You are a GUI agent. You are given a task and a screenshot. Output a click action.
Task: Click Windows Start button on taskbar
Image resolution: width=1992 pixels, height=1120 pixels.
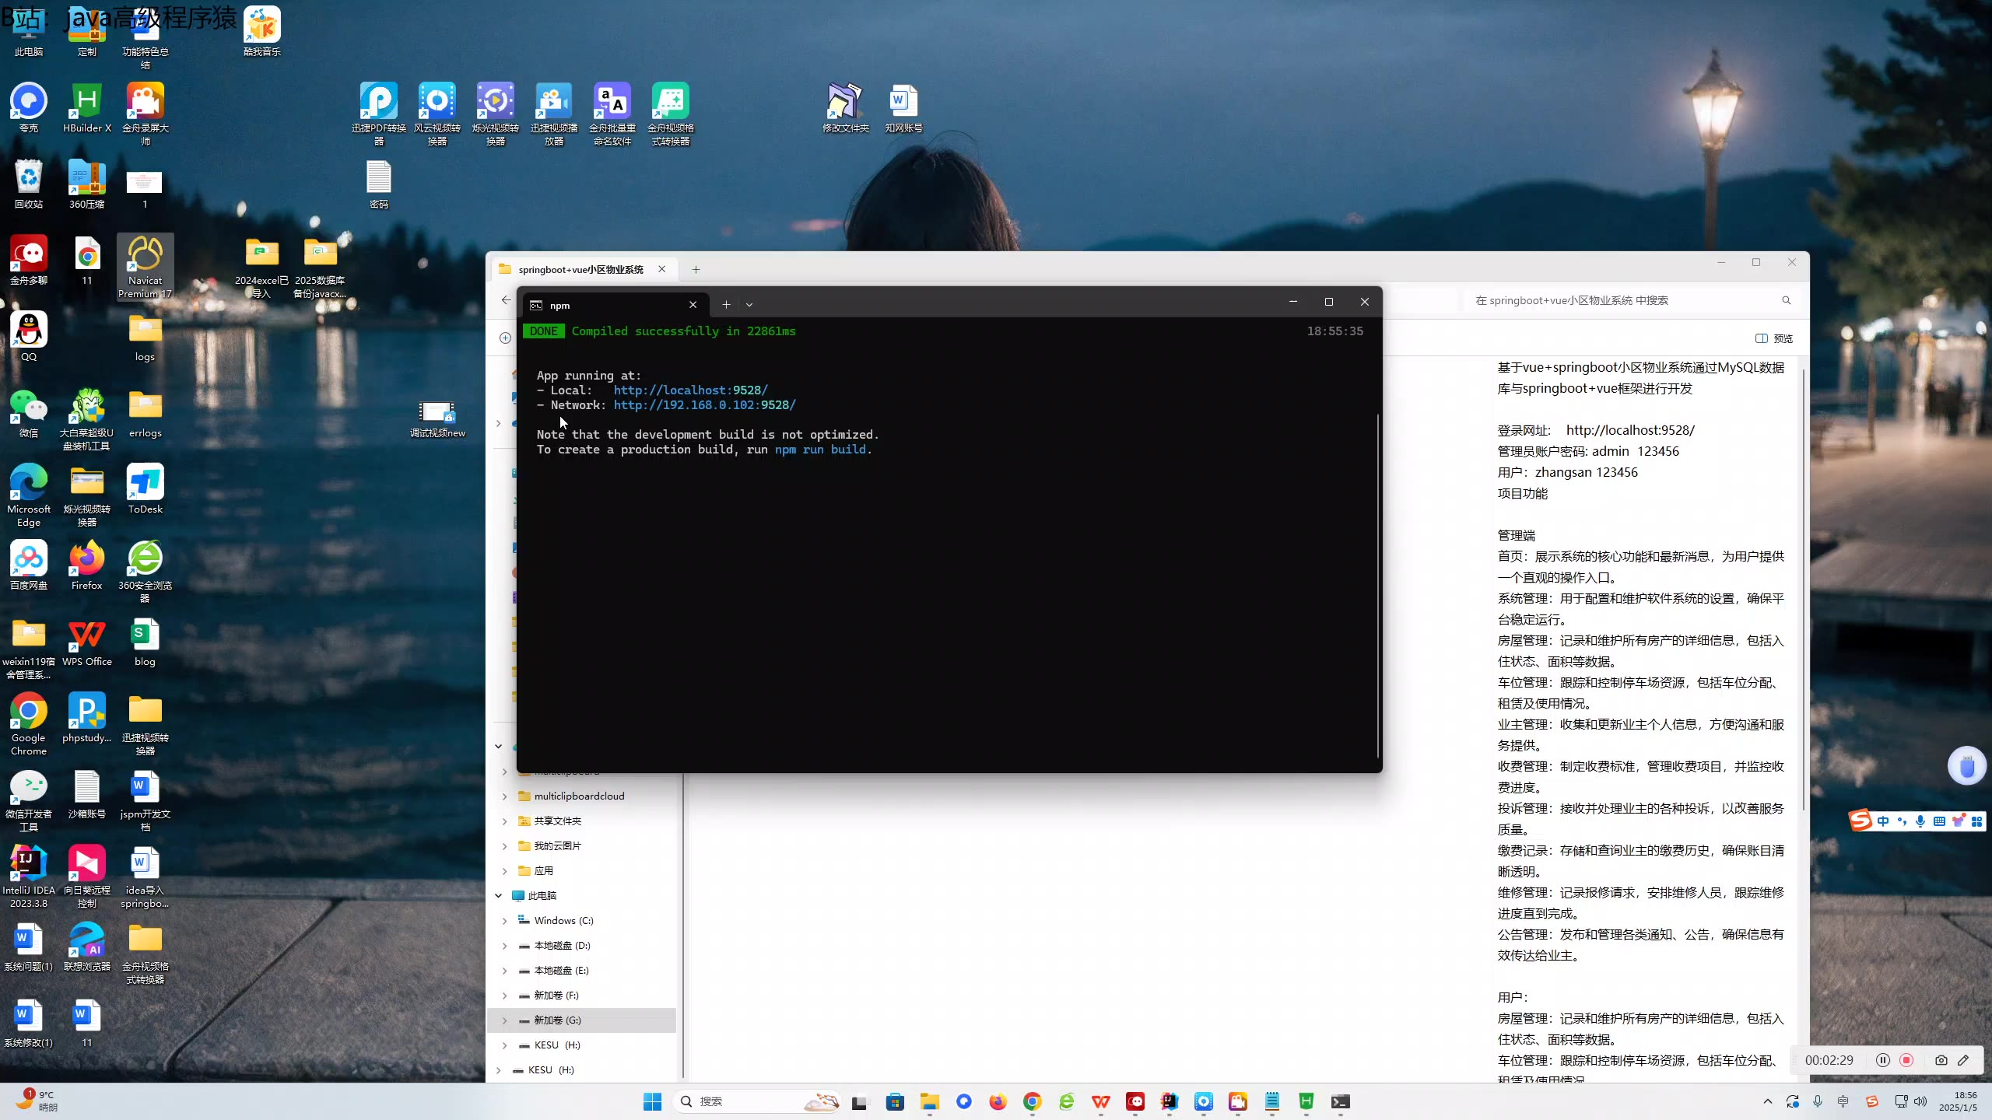(652, 1101)
